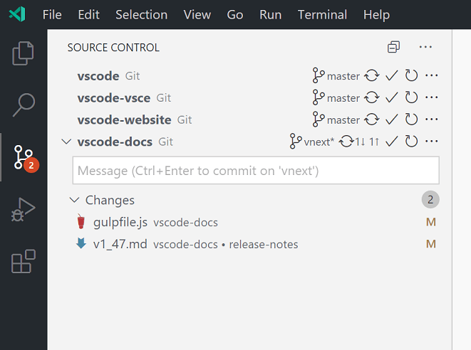471x350 pixels.
Task: Synchronize changes for vscode-vsce repository
Action: 371,97
